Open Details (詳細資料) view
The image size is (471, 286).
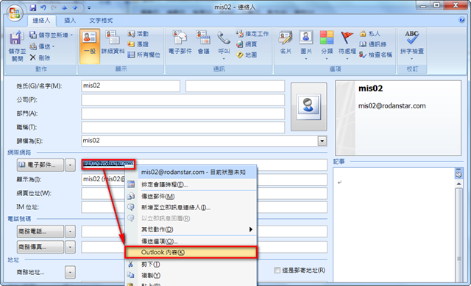(x=113, y=43)
